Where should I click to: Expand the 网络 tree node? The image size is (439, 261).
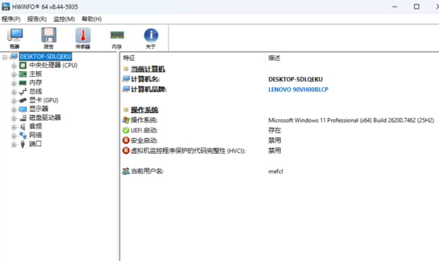(13, 136)
